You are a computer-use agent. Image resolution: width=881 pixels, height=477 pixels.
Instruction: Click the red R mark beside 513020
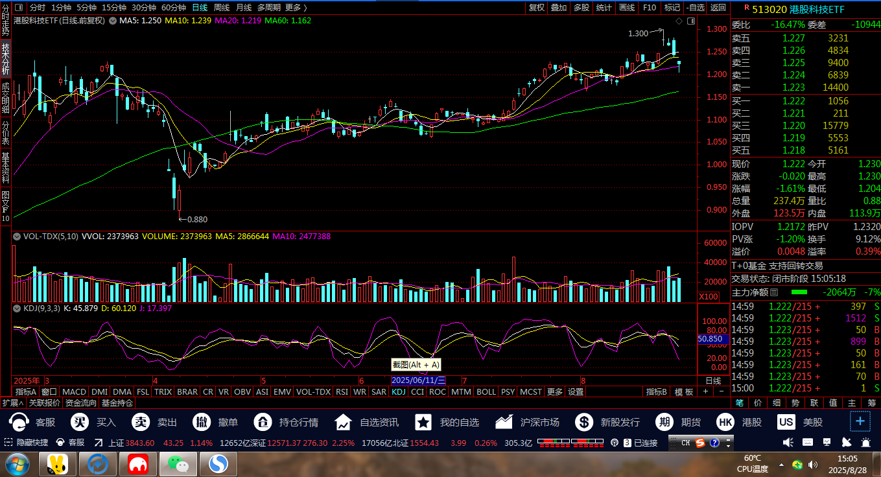pyautogui.click(x=747, y=7)
